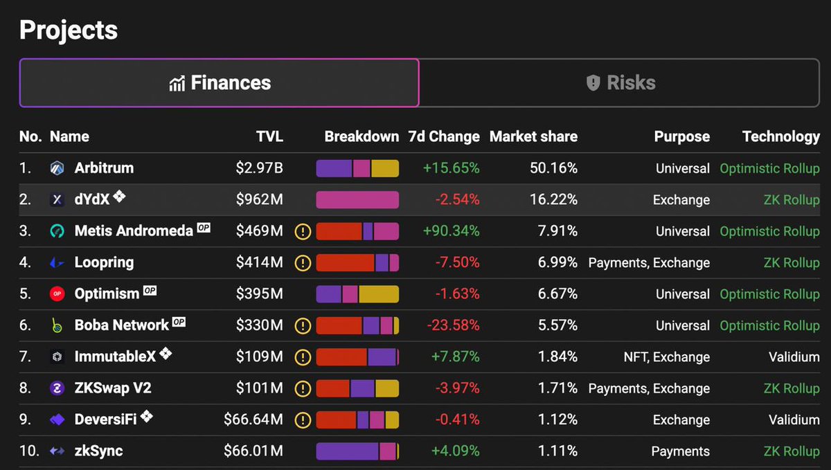Click the shield icon on Risks tab
Viewport: 831px width, 470px height.
593,83
